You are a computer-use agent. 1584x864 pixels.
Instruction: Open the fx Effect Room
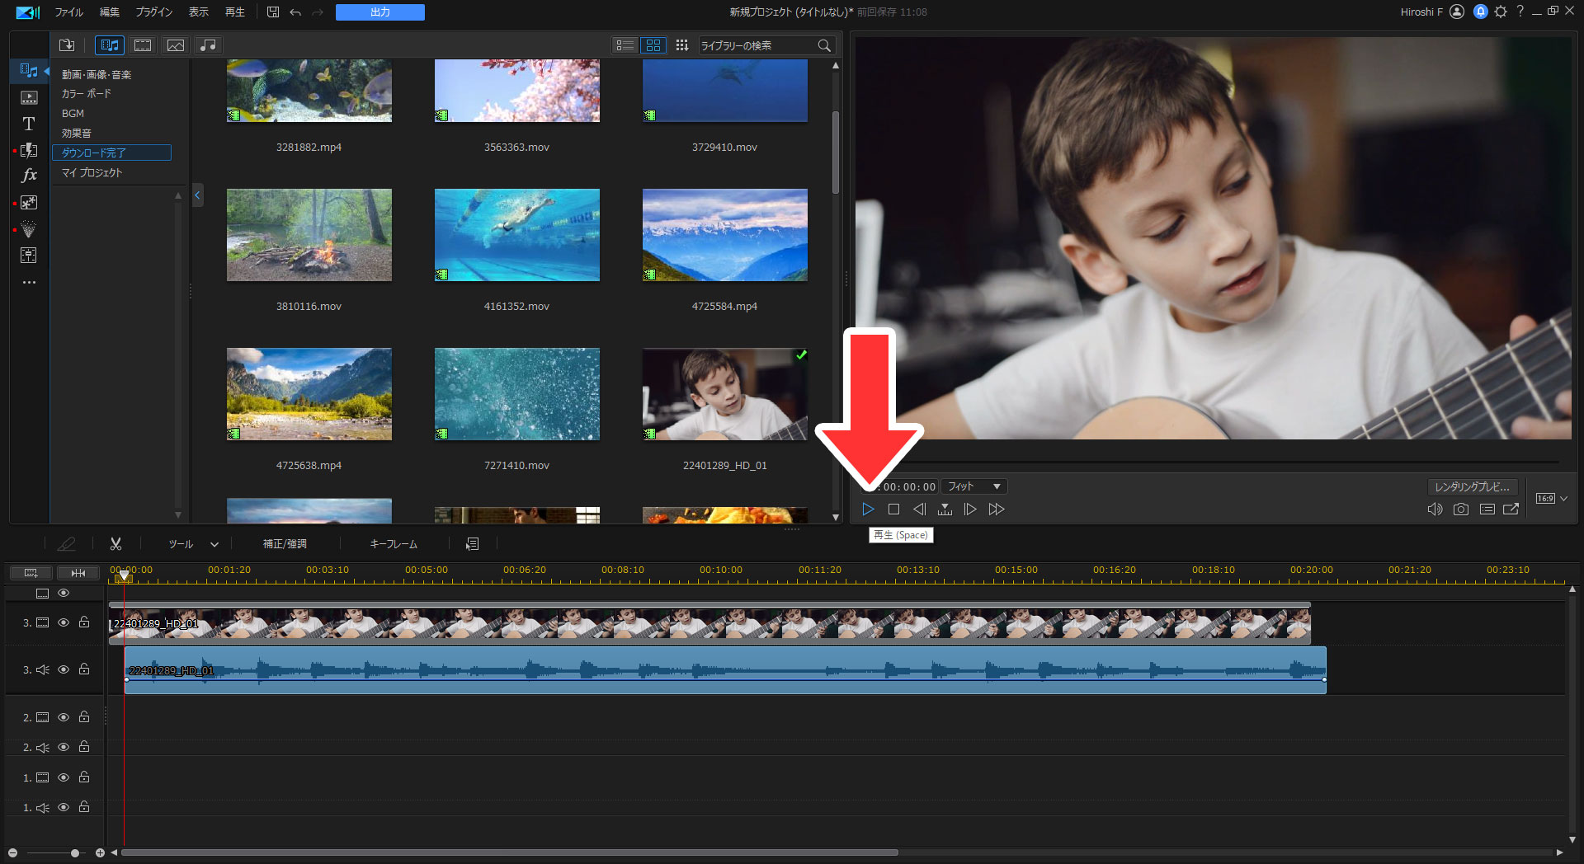pos(29,176)
